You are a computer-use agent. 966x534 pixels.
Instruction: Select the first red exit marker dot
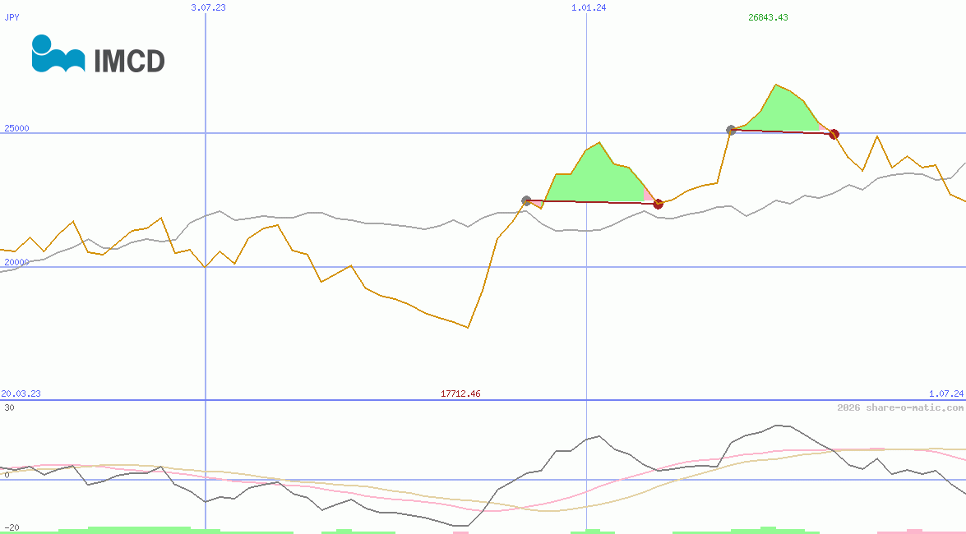click(658, 204)
